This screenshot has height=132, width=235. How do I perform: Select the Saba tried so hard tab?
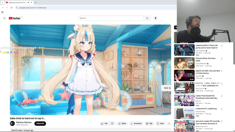[x=18, y=3]
